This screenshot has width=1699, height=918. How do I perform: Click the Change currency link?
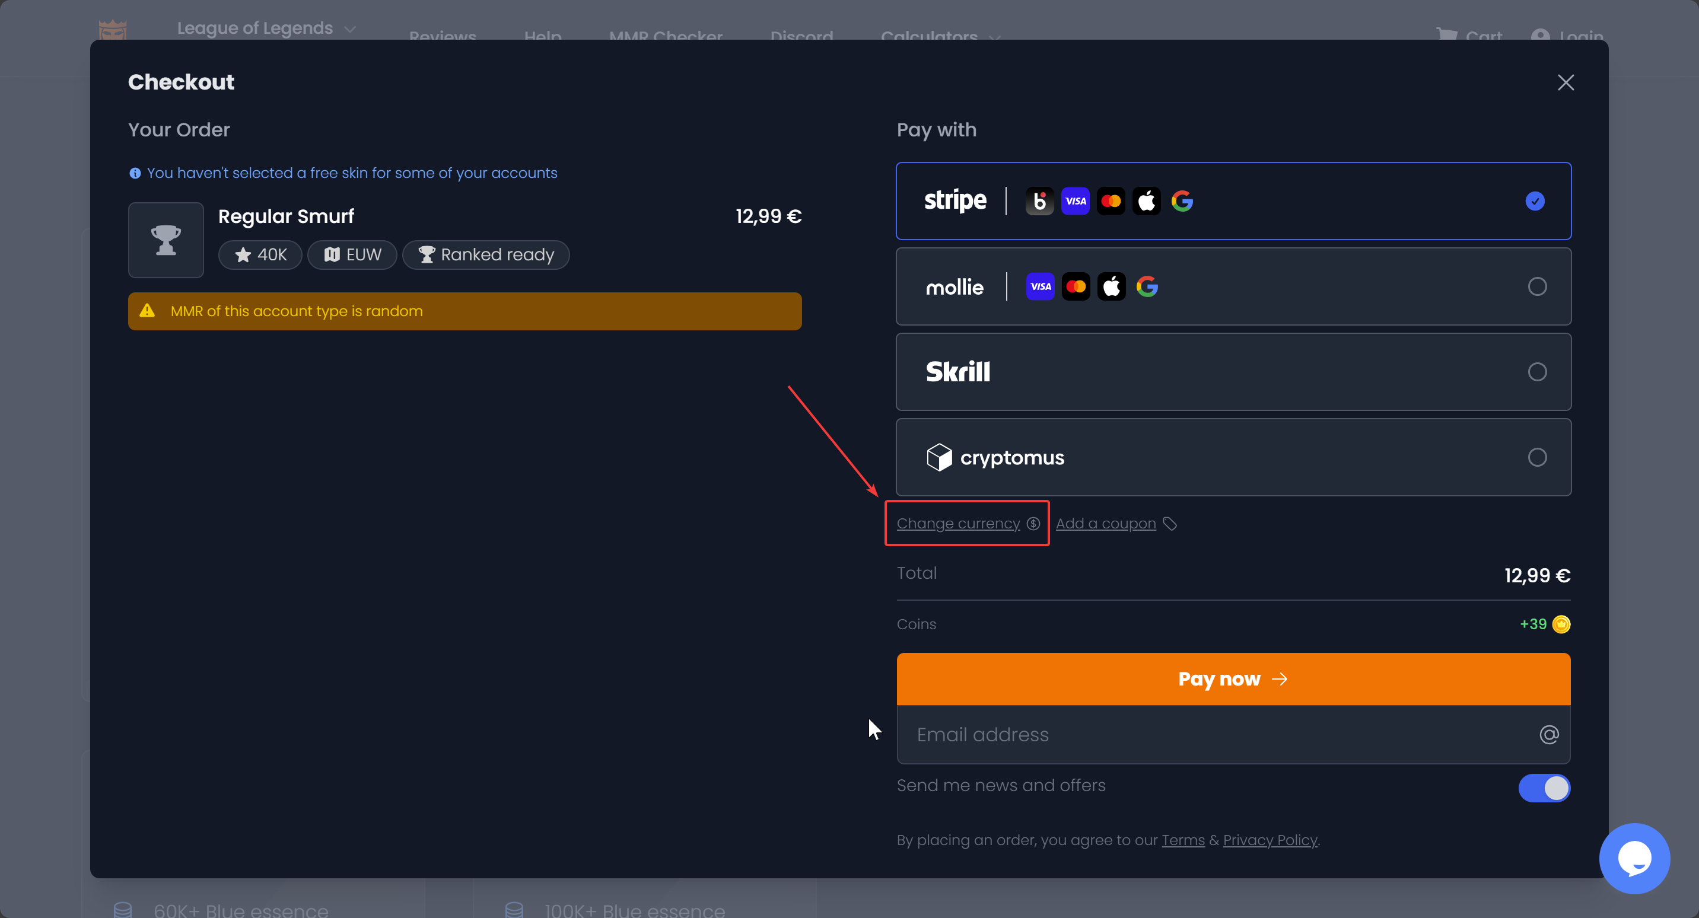point(957,523)
